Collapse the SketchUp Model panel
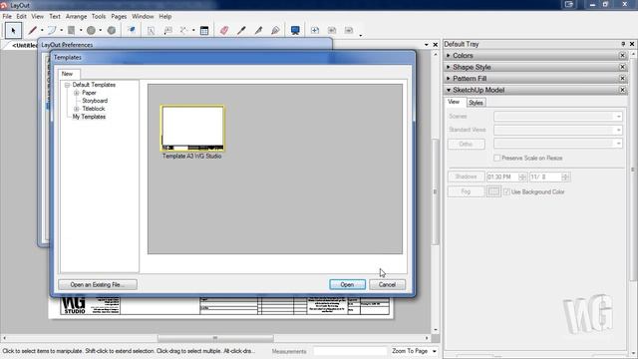This screenshot has height=359, width=638. tap(449, 90)
